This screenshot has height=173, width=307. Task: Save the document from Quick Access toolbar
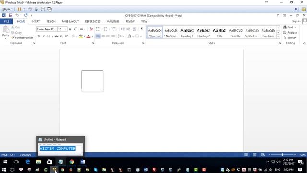(x=11, y=15)
